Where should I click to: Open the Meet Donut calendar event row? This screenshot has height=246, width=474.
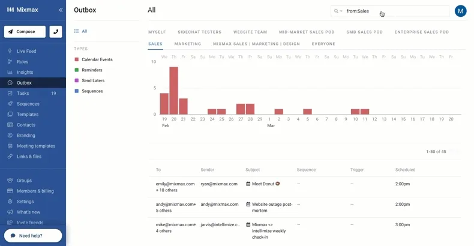pyautogui.click(x=304, y=187)
